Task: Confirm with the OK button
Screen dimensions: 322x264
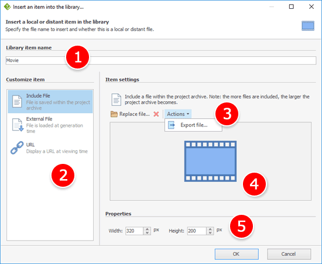Action: pos(237,254)
